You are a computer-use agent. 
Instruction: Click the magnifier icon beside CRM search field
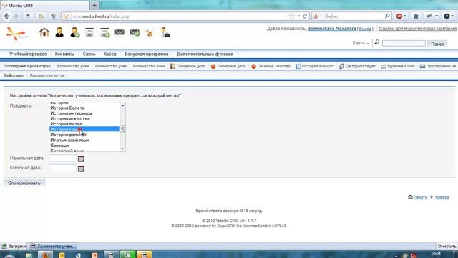click(x=377, y=43)
